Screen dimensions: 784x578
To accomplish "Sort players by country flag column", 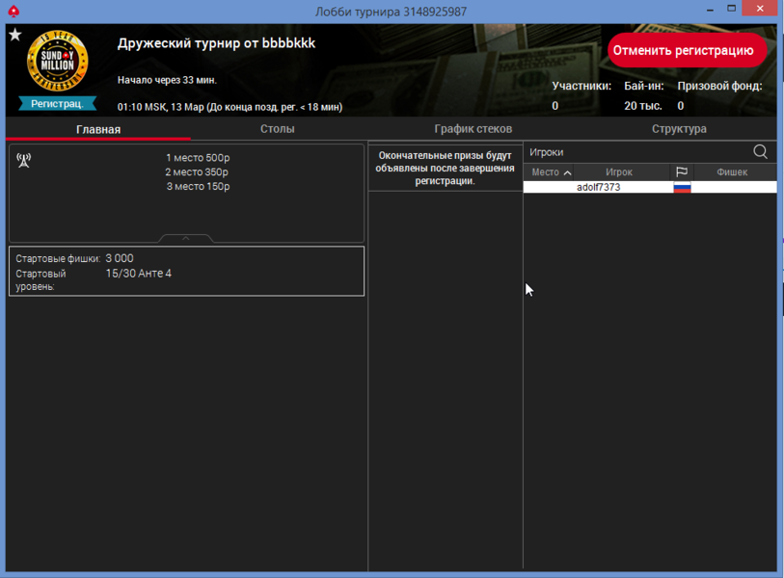I will 682,172.
